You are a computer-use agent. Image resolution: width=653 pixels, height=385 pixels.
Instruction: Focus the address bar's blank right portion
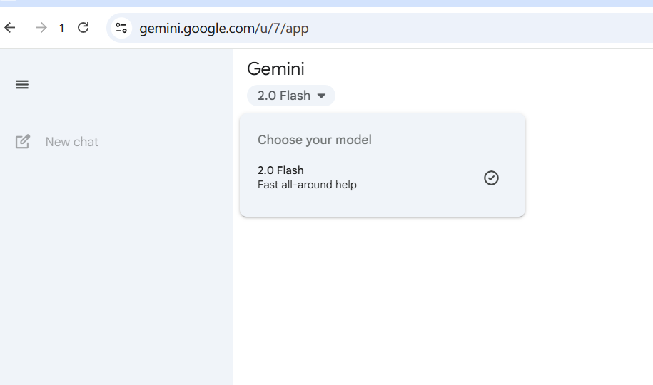(x=479, y=28)
